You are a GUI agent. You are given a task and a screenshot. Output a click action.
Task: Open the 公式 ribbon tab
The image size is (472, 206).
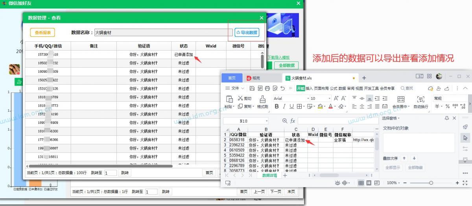[x=334, y=88]
